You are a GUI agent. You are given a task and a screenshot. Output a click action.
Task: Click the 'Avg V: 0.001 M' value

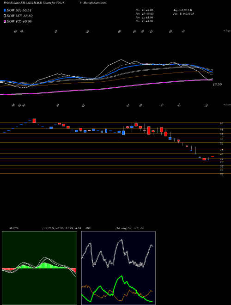tap(182, 10)
